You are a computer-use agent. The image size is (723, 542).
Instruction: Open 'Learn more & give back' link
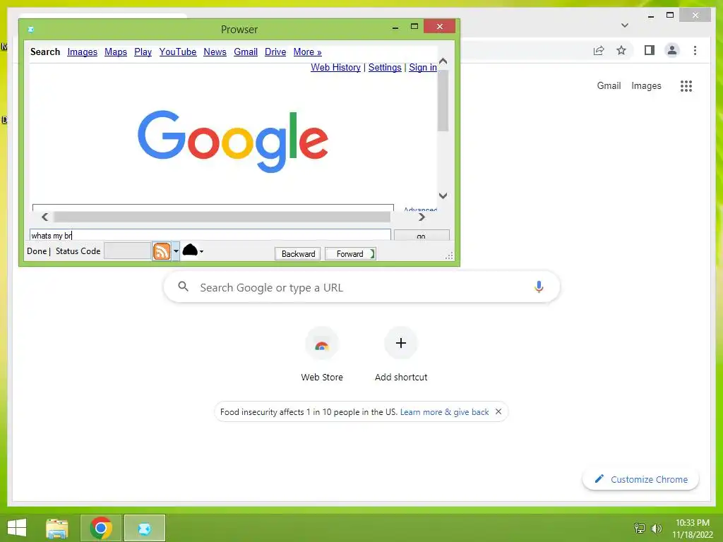tap(445, 412)
